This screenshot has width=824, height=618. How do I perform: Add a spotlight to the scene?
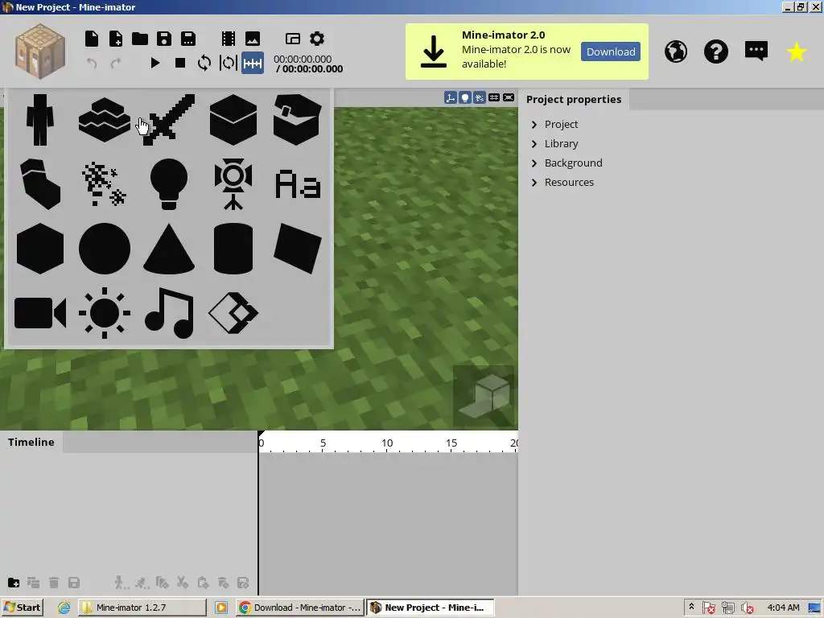(233, 184)
